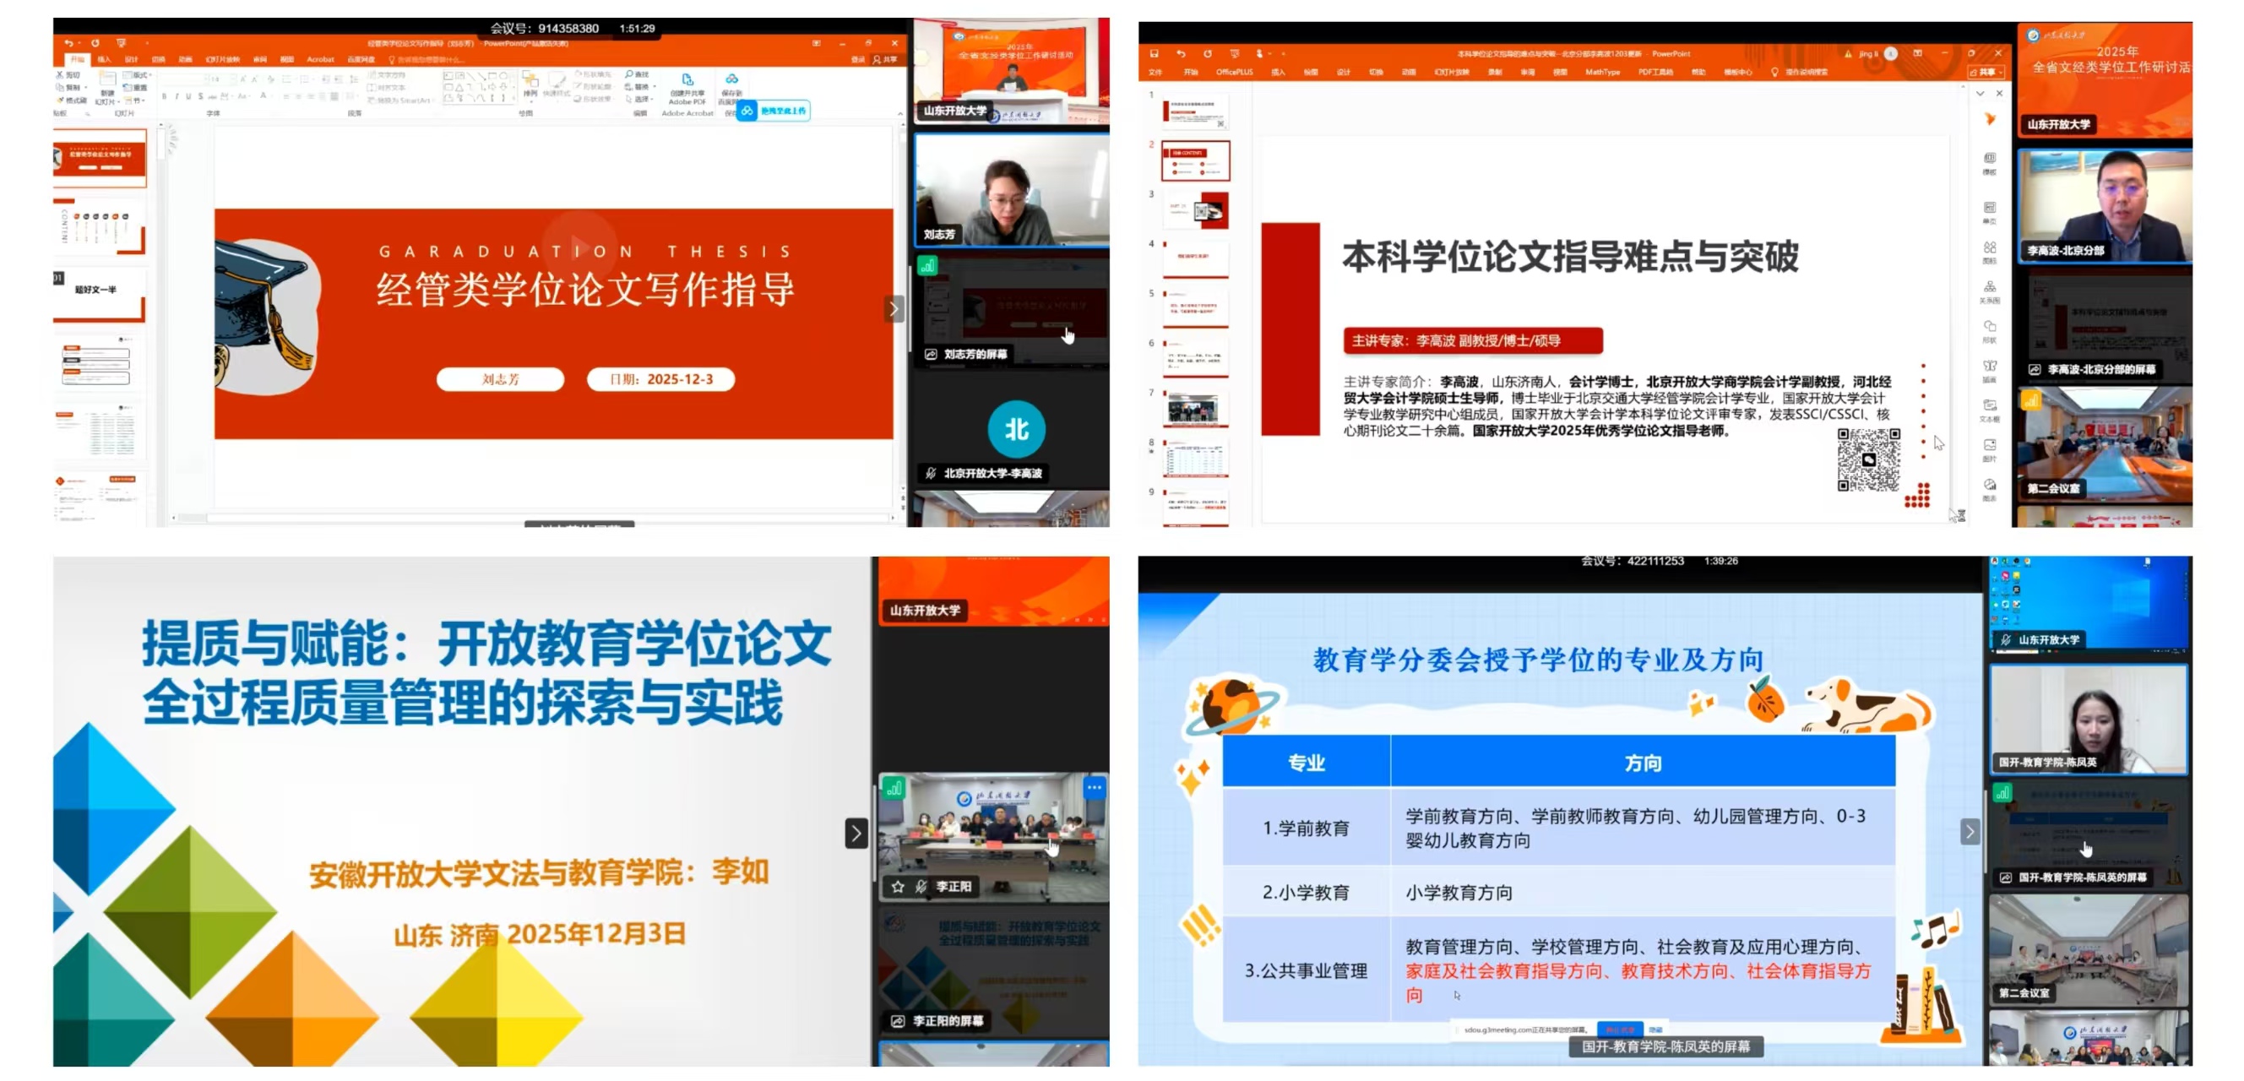
Task: Click collapse chevron atop OfficePLUS side panel
Action: pos(1980,93)
